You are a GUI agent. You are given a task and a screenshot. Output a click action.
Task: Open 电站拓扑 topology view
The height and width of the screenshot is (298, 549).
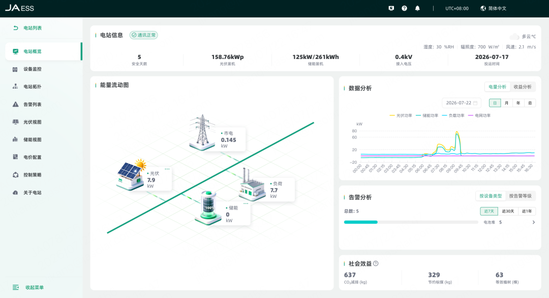pyautogui.click(x=32, y=86)
